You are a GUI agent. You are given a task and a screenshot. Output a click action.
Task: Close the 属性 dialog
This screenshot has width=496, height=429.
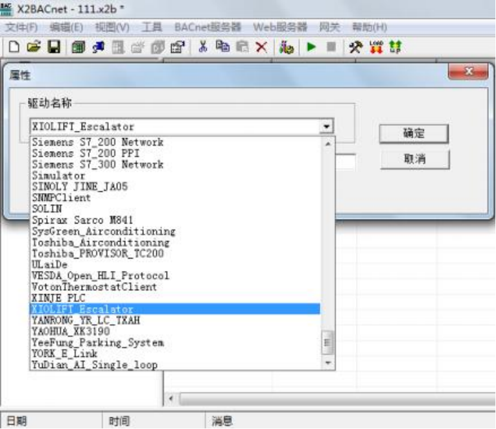(468, 72)
